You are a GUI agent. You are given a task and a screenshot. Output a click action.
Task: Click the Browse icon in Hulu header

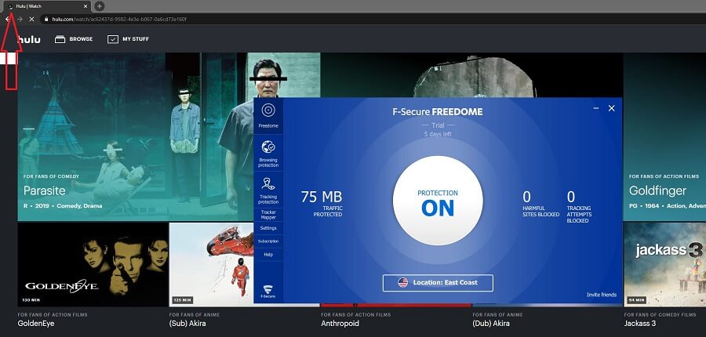coord(60,39)
